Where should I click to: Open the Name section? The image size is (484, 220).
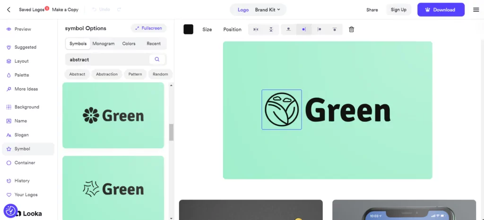pyautogui.click(x=17, y=121)
